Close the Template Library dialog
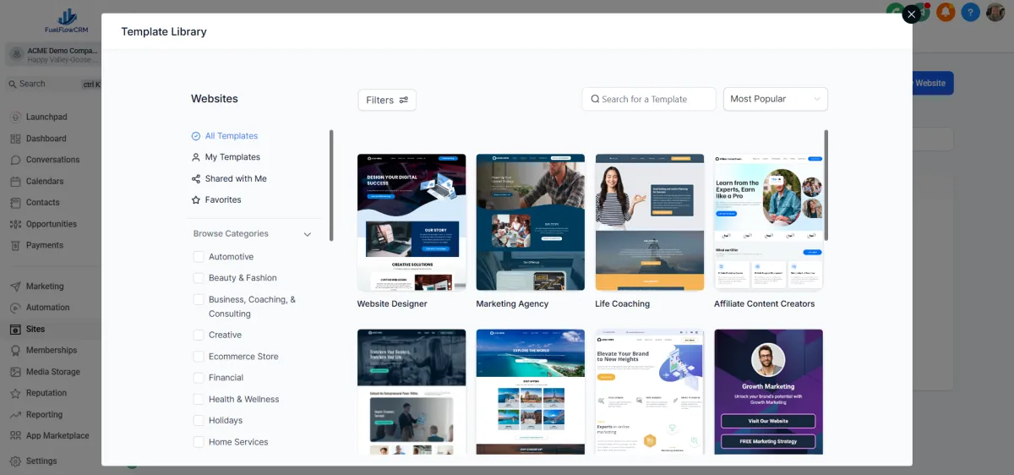This screenshot has width=1014, height=475. pos(911,14)
